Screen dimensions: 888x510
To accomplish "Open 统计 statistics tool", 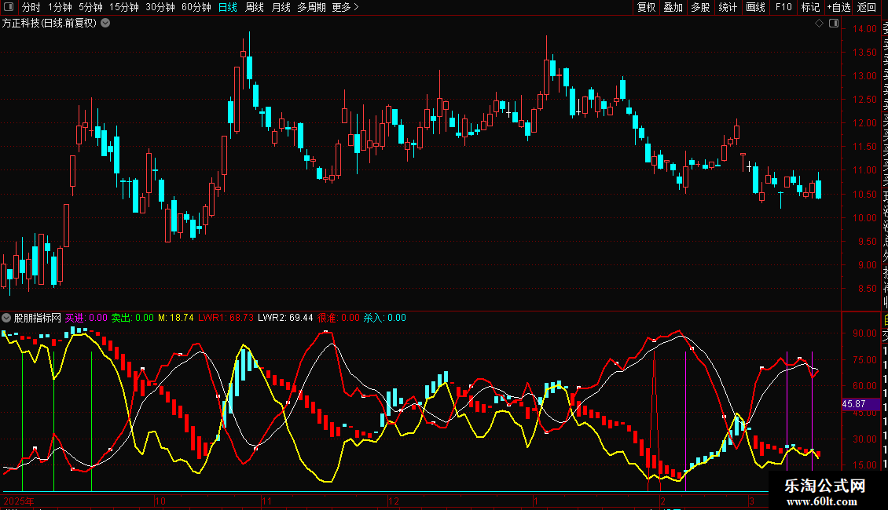I will (728, 7).
